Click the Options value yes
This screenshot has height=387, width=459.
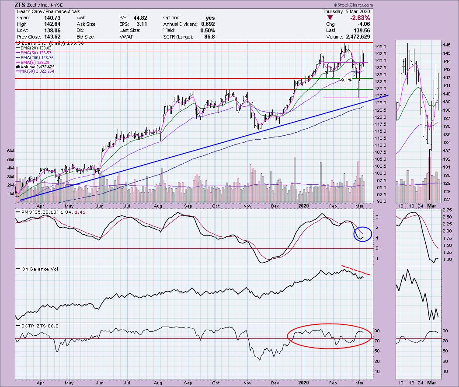210,18
